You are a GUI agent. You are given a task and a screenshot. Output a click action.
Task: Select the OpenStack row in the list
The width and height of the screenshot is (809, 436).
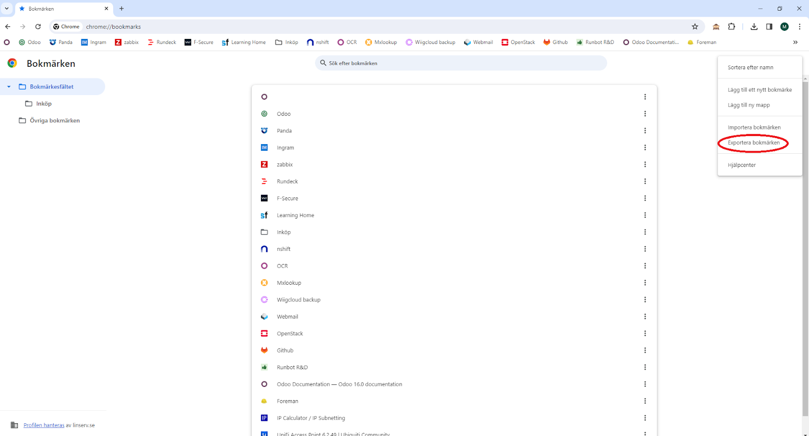[x=454, y=333]
